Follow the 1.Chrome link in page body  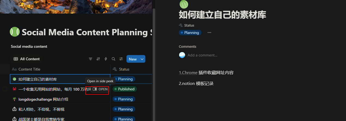[188, 72]
